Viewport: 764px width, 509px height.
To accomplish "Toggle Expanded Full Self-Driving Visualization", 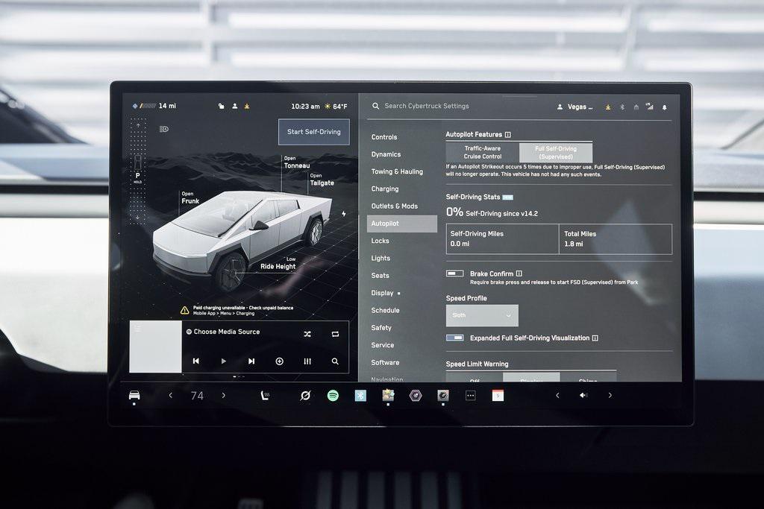I will (454, 338).
